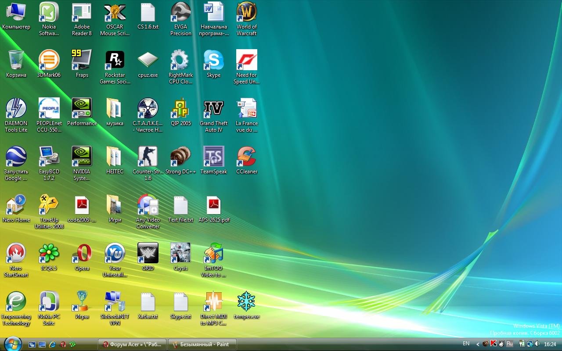562x351 pixels.
Task: Open the code2009 PDF file
Action: (x=82, y=205)
